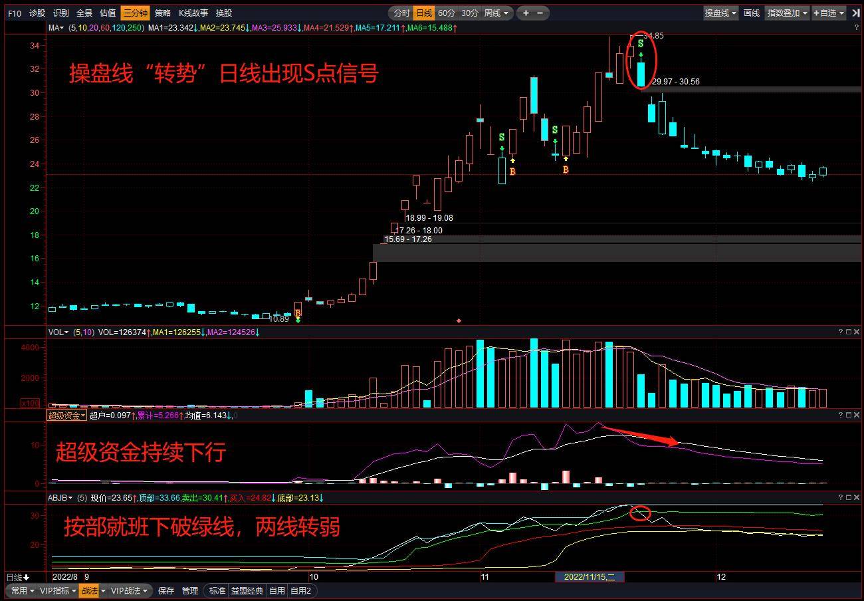Click the MA parameters (5,10,20,60,120,250)
The image size is (864, 601).
[x=106, y=28]
